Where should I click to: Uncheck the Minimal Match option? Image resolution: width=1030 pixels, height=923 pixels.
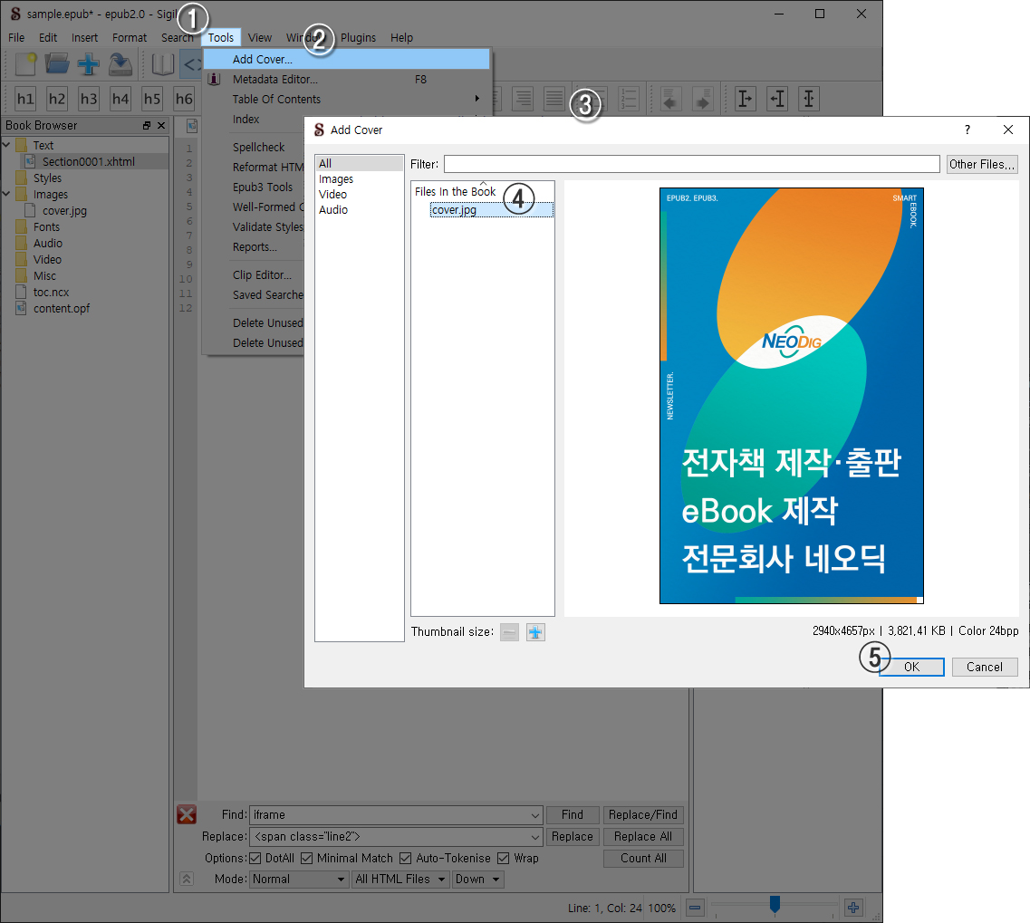tap(307, 858)
